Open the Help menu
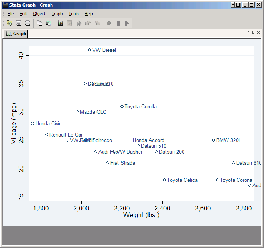Viewport: 264px width, 248px height. click(x=88, y=14)
